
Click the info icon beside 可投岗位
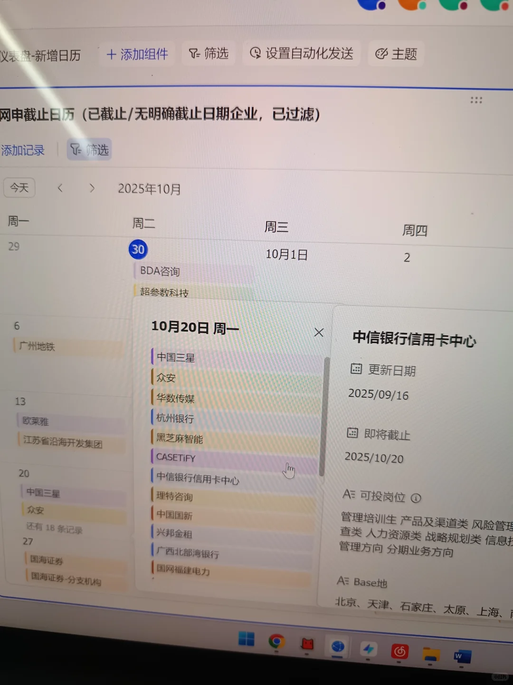(x=416, y=498)
